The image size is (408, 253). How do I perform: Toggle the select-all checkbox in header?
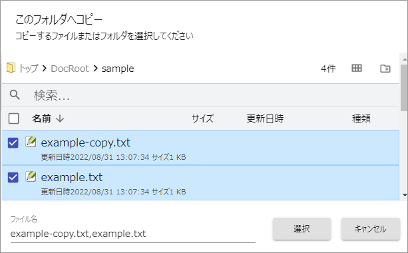pos(13,119)
